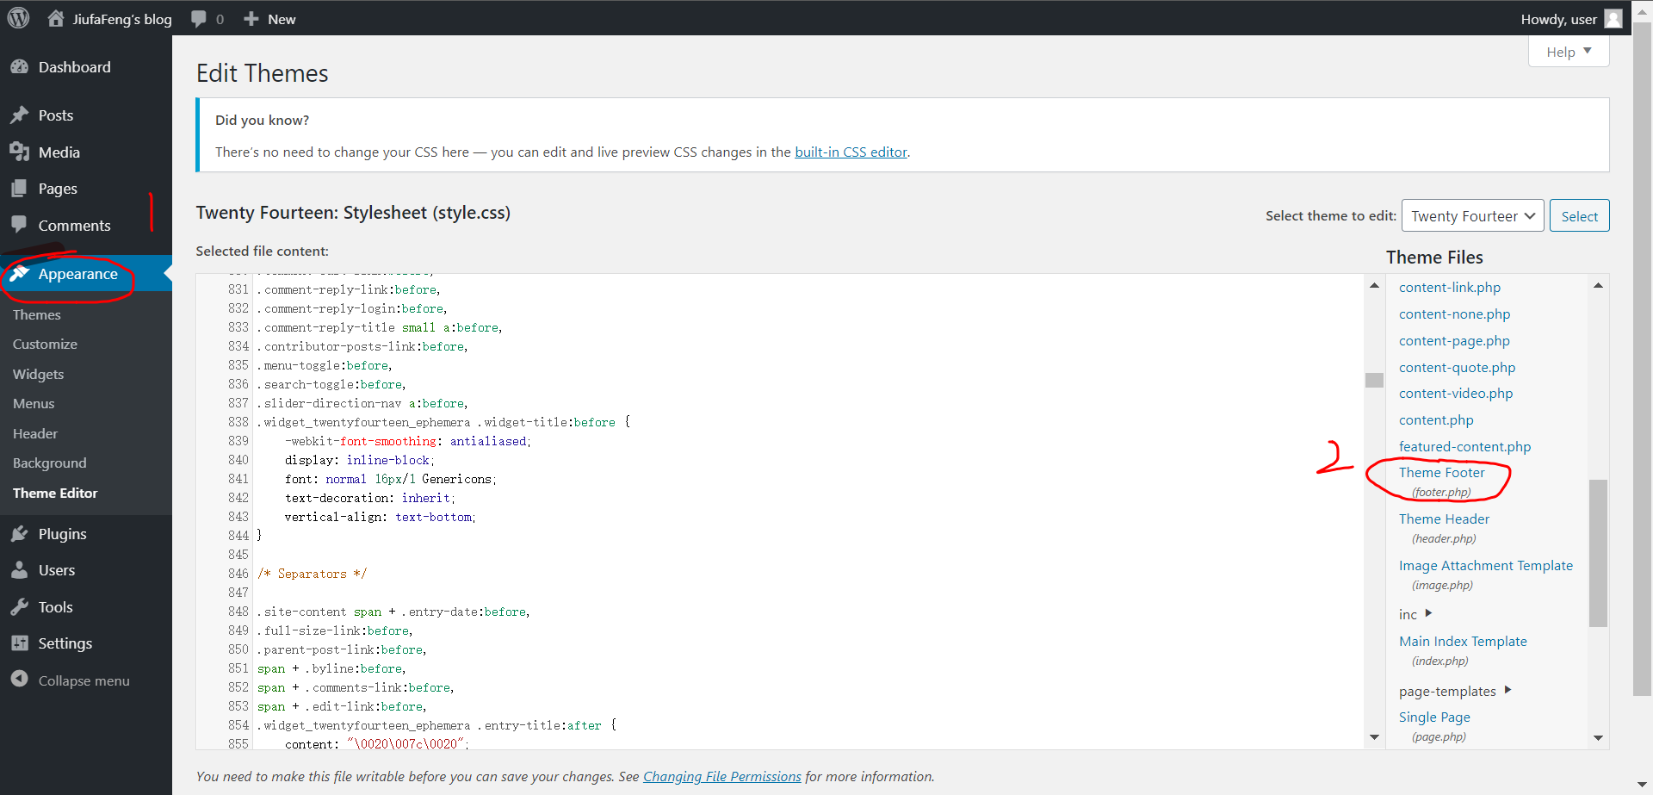
Task: Click the Pages icon in sidebar
Action: (19, 189)
